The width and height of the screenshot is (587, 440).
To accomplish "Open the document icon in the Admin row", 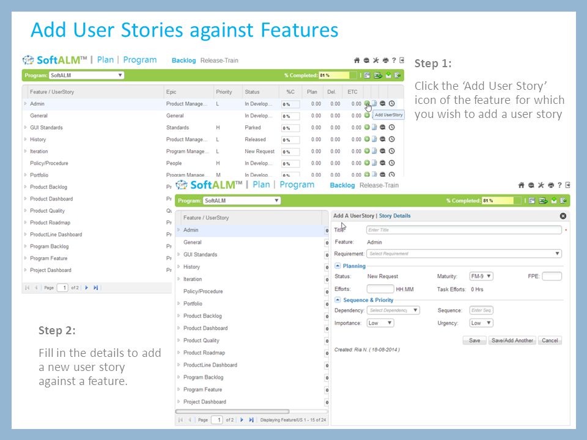I will tap(374, 104).
